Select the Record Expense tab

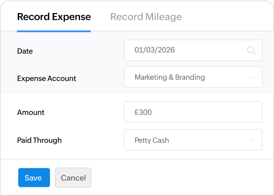tap(54, 17)
